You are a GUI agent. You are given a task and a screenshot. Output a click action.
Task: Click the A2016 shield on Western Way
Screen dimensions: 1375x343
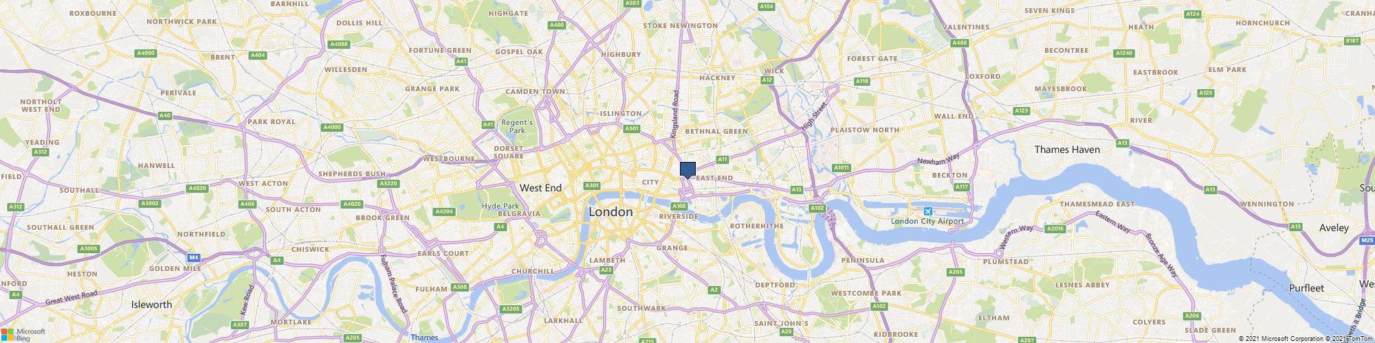click(x=1055, y=228)
